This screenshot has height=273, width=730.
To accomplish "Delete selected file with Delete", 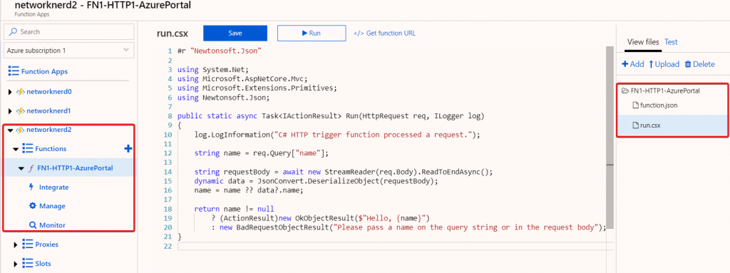I will pyautogui.click(x=699, y=64).
